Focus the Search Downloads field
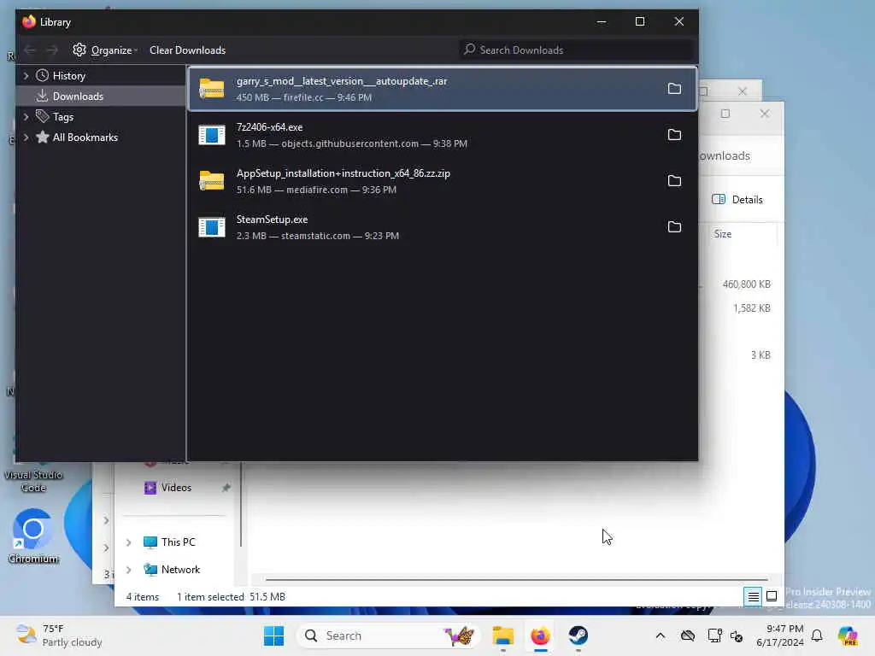 pyautogui.click(x=577, y=50)
